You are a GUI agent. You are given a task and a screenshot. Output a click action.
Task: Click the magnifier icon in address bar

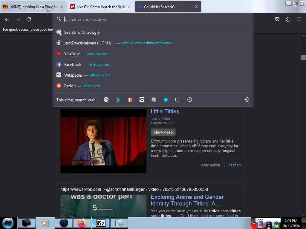(59, 19)
